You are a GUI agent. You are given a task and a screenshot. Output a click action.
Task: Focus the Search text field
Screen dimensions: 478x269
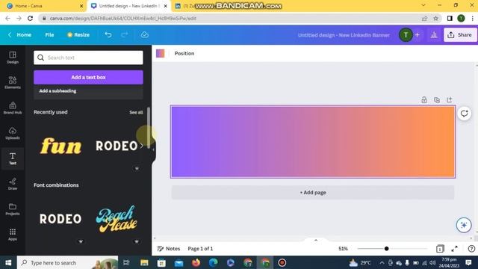[x=88, y=58]
